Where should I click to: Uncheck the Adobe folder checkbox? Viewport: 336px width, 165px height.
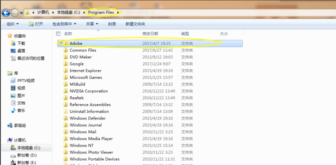tap(60, 43)
